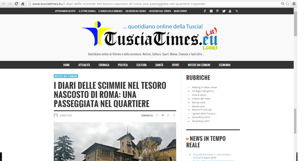The image size is (307, 161).
Task: Bookmark this page with the star icon
Action: point(287,4)
